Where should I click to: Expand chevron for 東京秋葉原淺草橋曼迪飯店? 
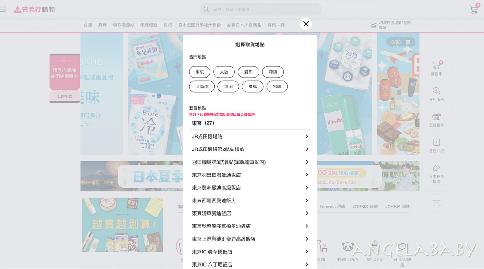click(306, 226)
